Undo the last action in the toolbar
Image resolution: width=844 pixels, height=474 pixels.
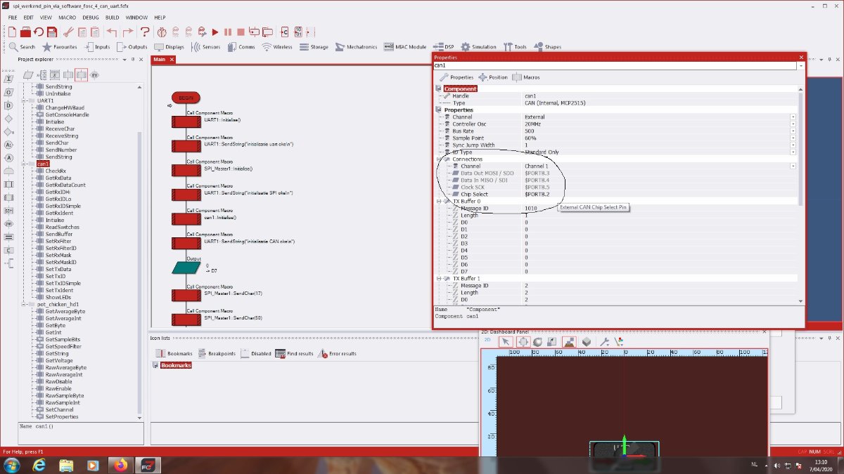113,32
